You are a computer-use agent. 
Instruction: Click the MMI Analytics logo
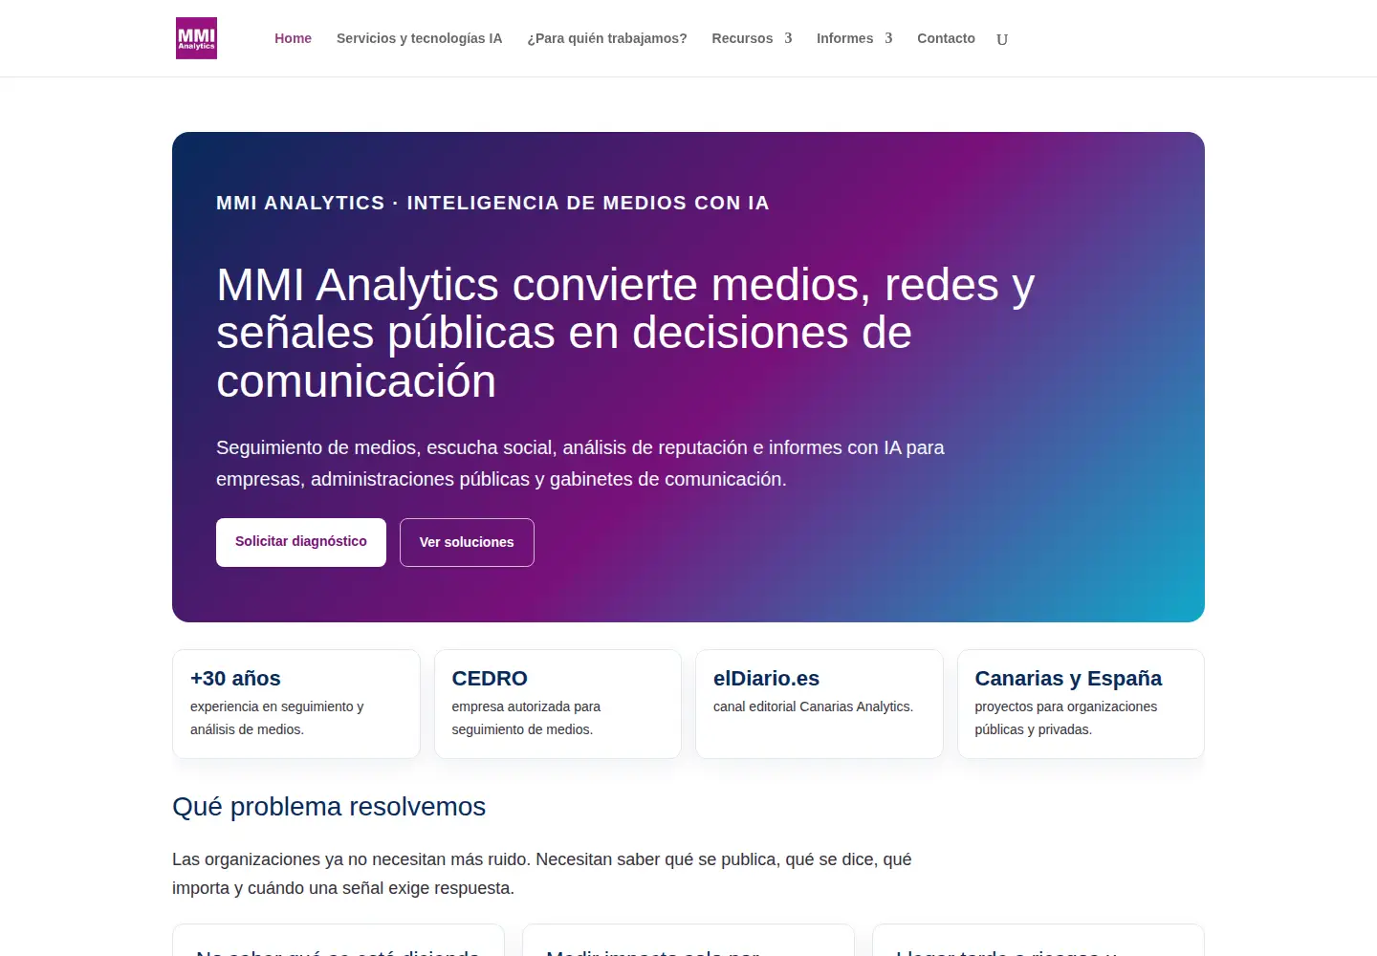[196, 38]
